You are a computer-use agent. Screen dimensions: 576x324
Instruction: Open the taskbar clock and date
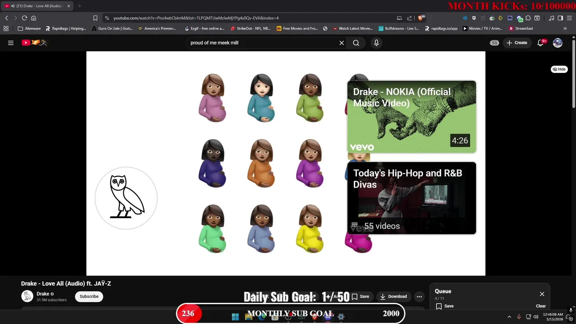[x=553, y=317]
